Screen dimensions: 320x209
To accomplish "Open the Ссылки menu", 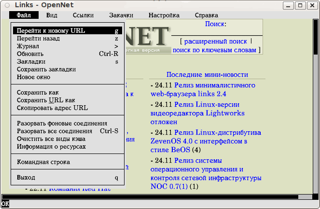I will (83, 15).
